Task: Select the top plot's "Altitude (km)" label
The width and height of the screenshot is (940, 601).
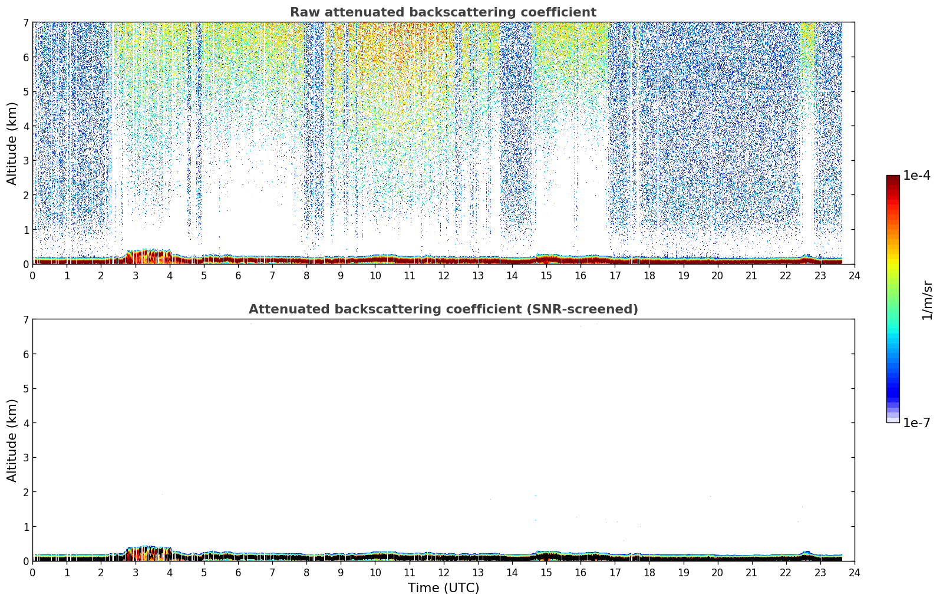Action: pyautogui.click(x=12, y=143)
